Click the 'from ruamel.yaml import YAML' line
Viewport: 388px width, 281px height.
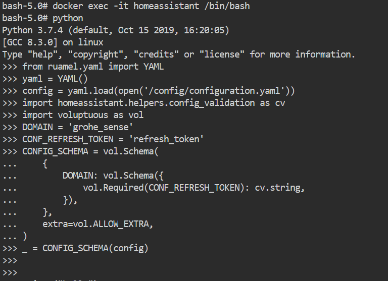tap(93, 67)
